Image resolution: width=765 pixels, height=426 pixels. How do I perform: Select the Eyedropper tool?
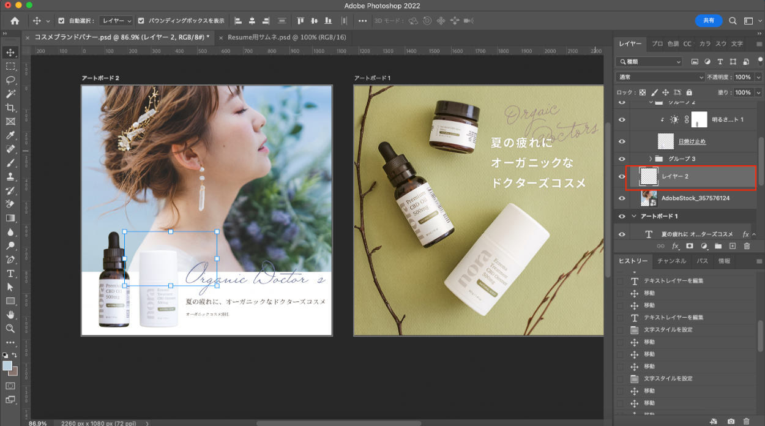click(x=10, y=135)
